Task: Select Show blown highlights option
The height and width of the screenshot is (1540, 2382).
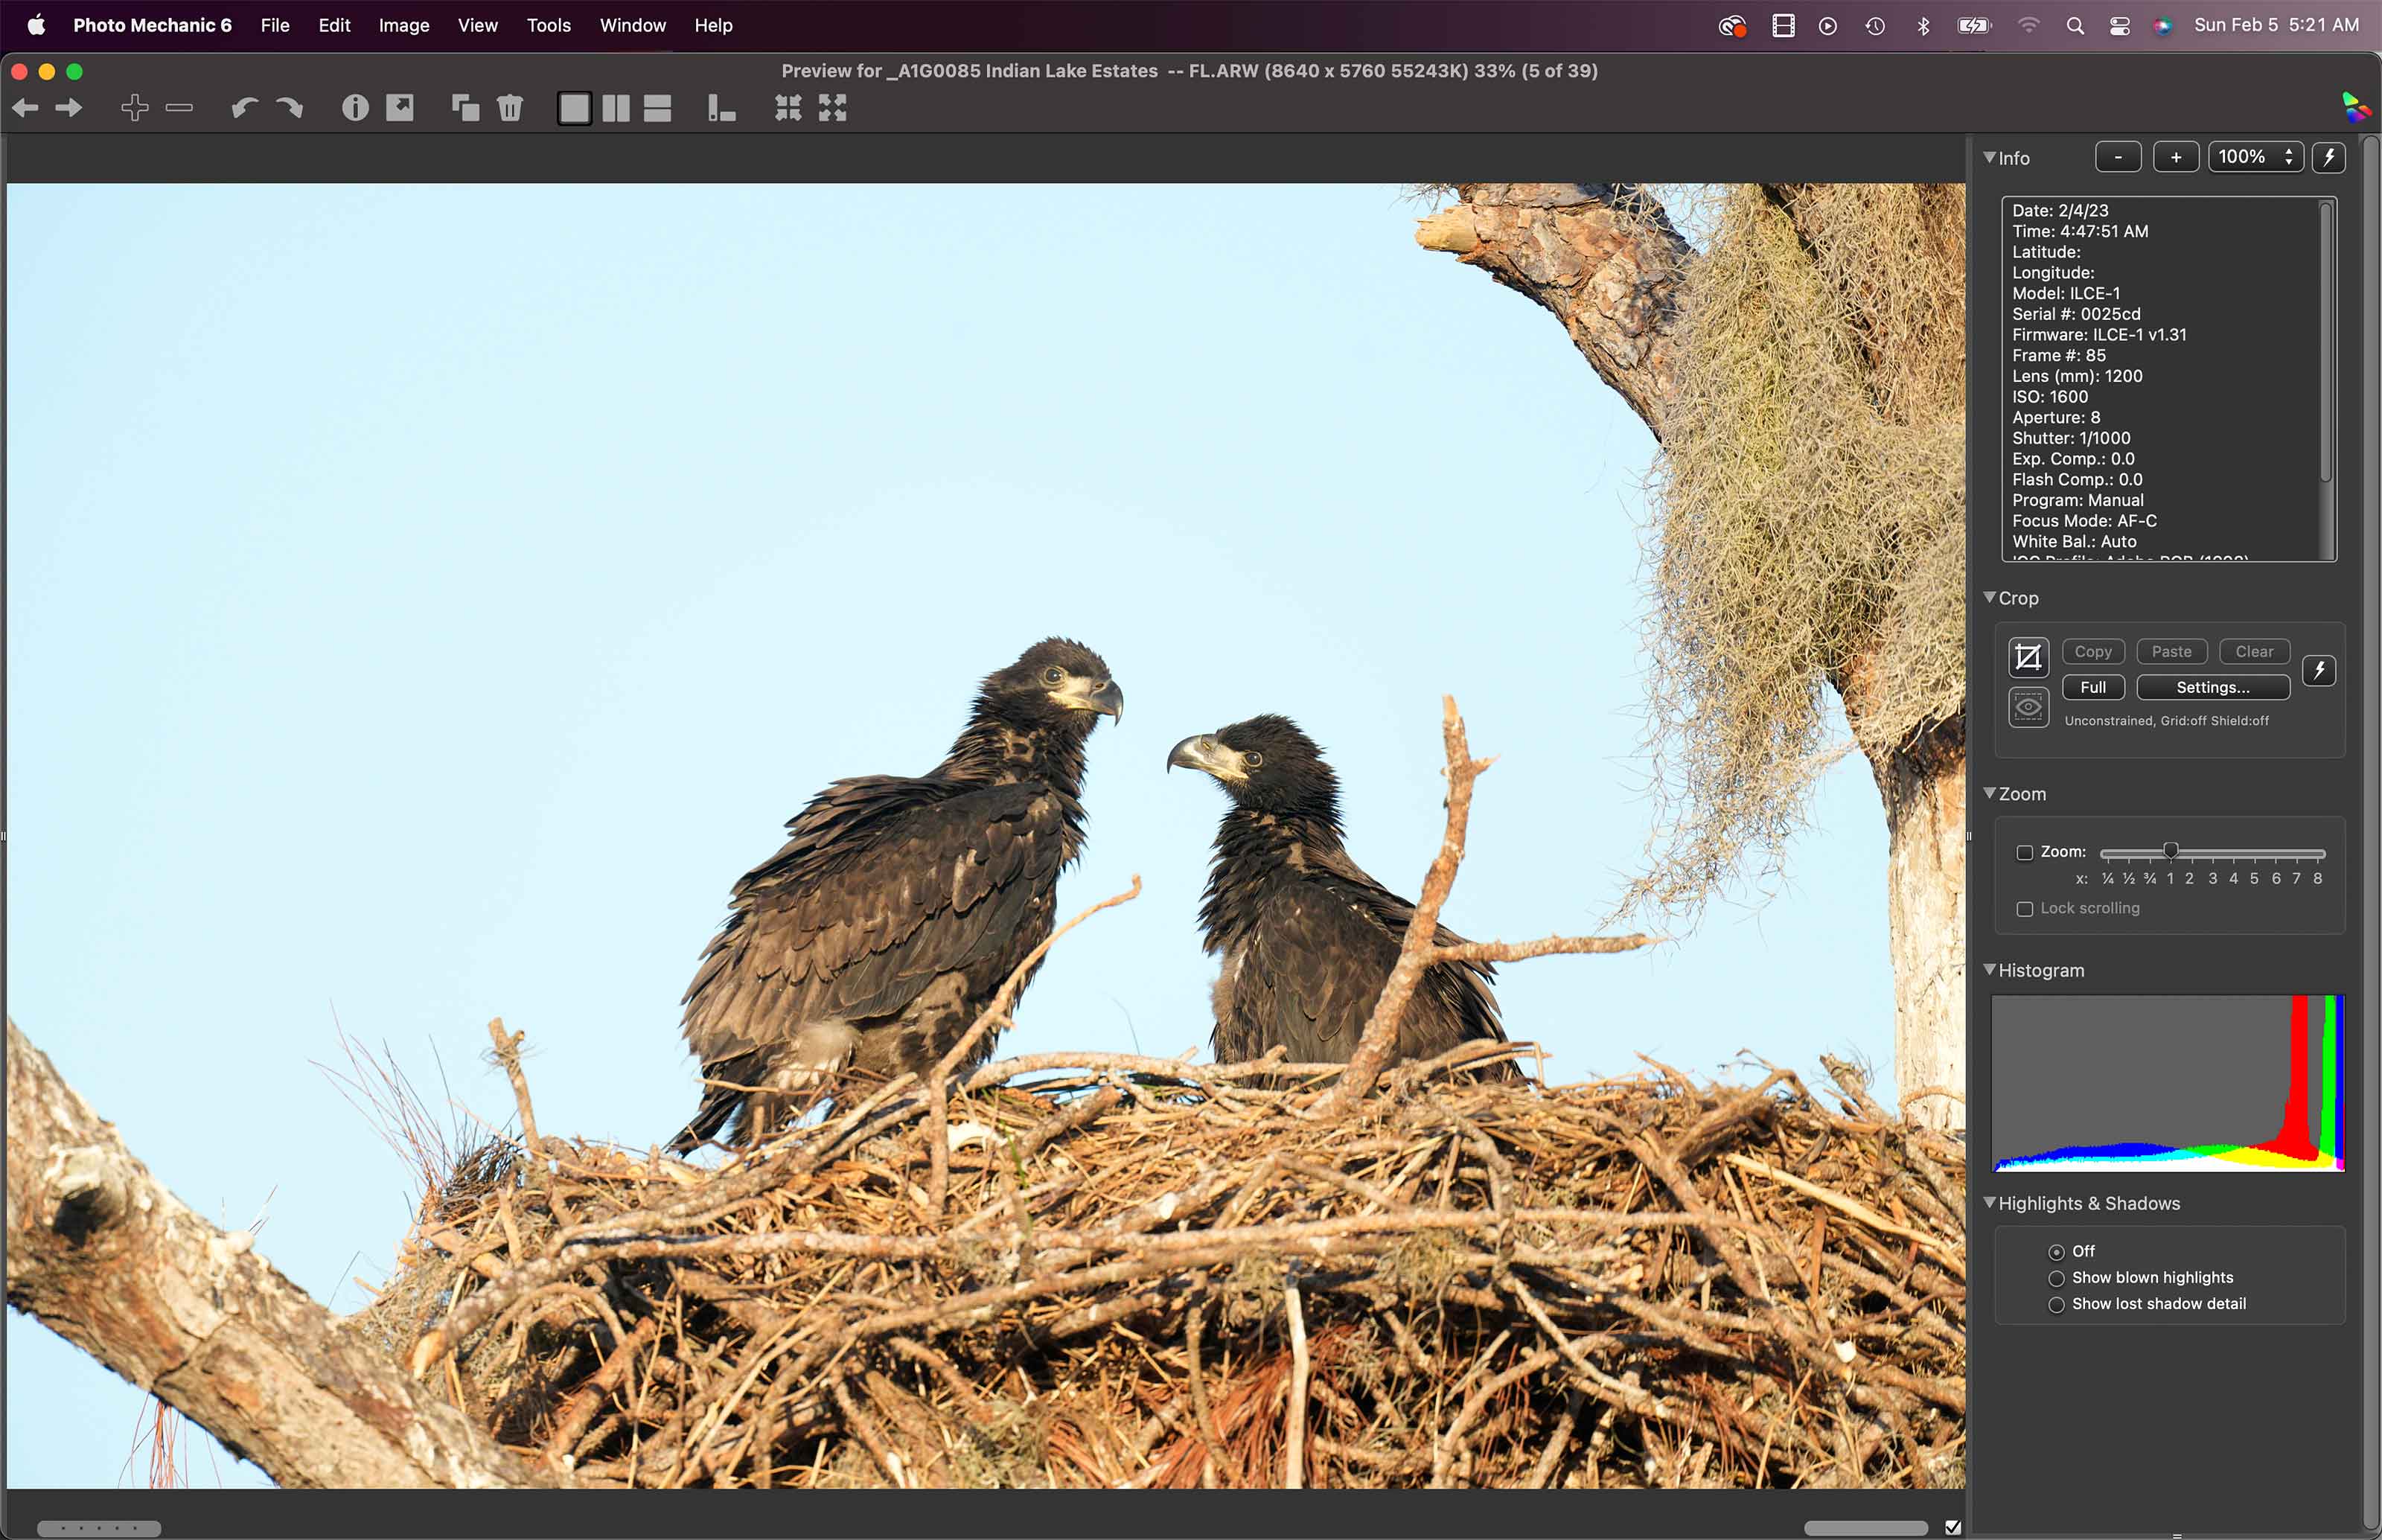Action: pos(2056,1279)
